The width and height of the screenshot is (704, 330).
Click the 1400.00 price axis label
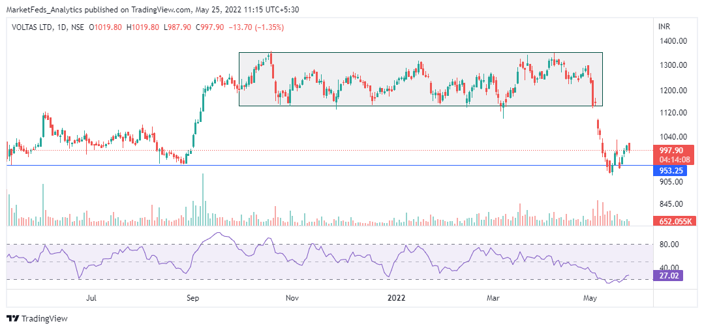click(x=673, y=41)
